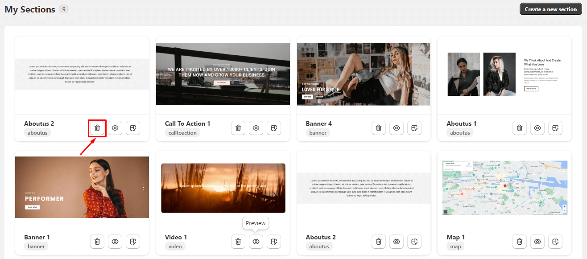Click trash icon on Banner 4 card

pos(379,128)
